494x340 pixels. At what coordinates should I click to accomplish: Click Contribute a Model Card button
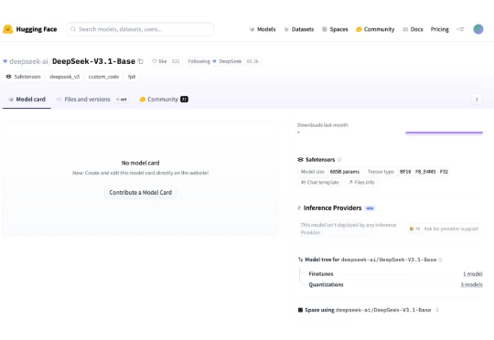(141, 192)
